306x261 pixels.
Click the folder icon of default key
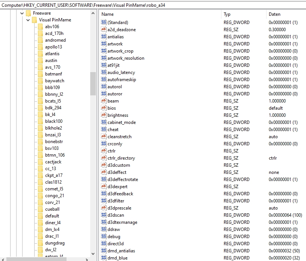(40, 216)
